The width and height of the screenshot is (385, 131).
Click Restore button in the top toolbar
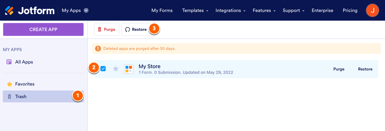[136, 29]
